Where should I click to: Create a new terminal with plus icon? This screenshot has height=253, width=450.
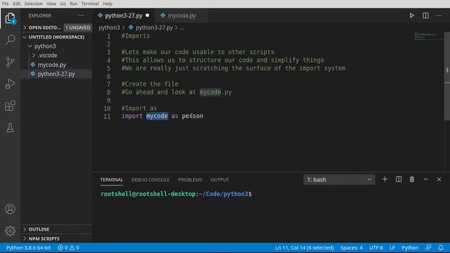pyautogui.click(x=385, y=179)
